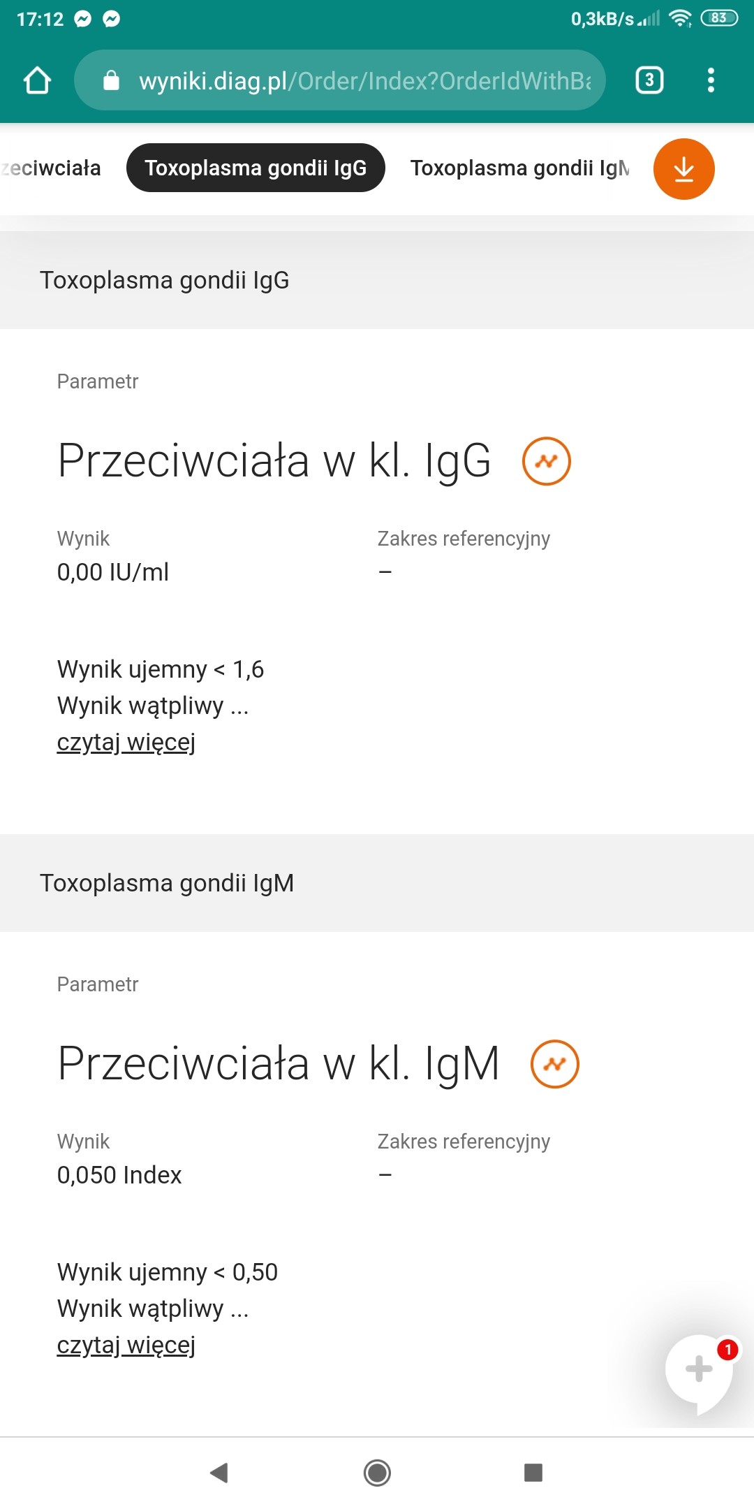Select the partially visible 'eciwciała' tab

click(52, 168)
